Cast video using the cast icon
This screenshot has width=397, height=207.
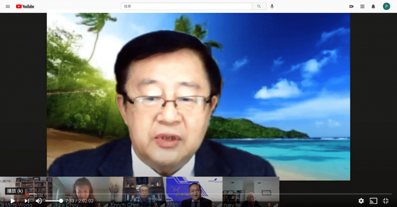(373, 201)
